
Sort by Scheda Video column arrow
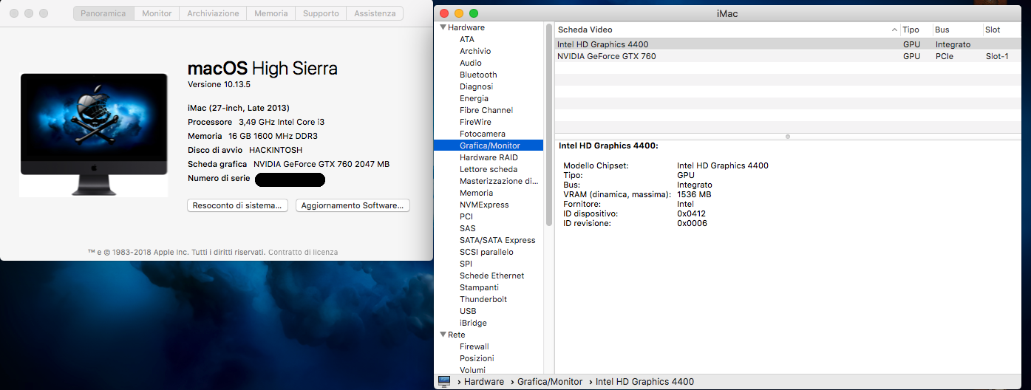[x=894, y=30]
